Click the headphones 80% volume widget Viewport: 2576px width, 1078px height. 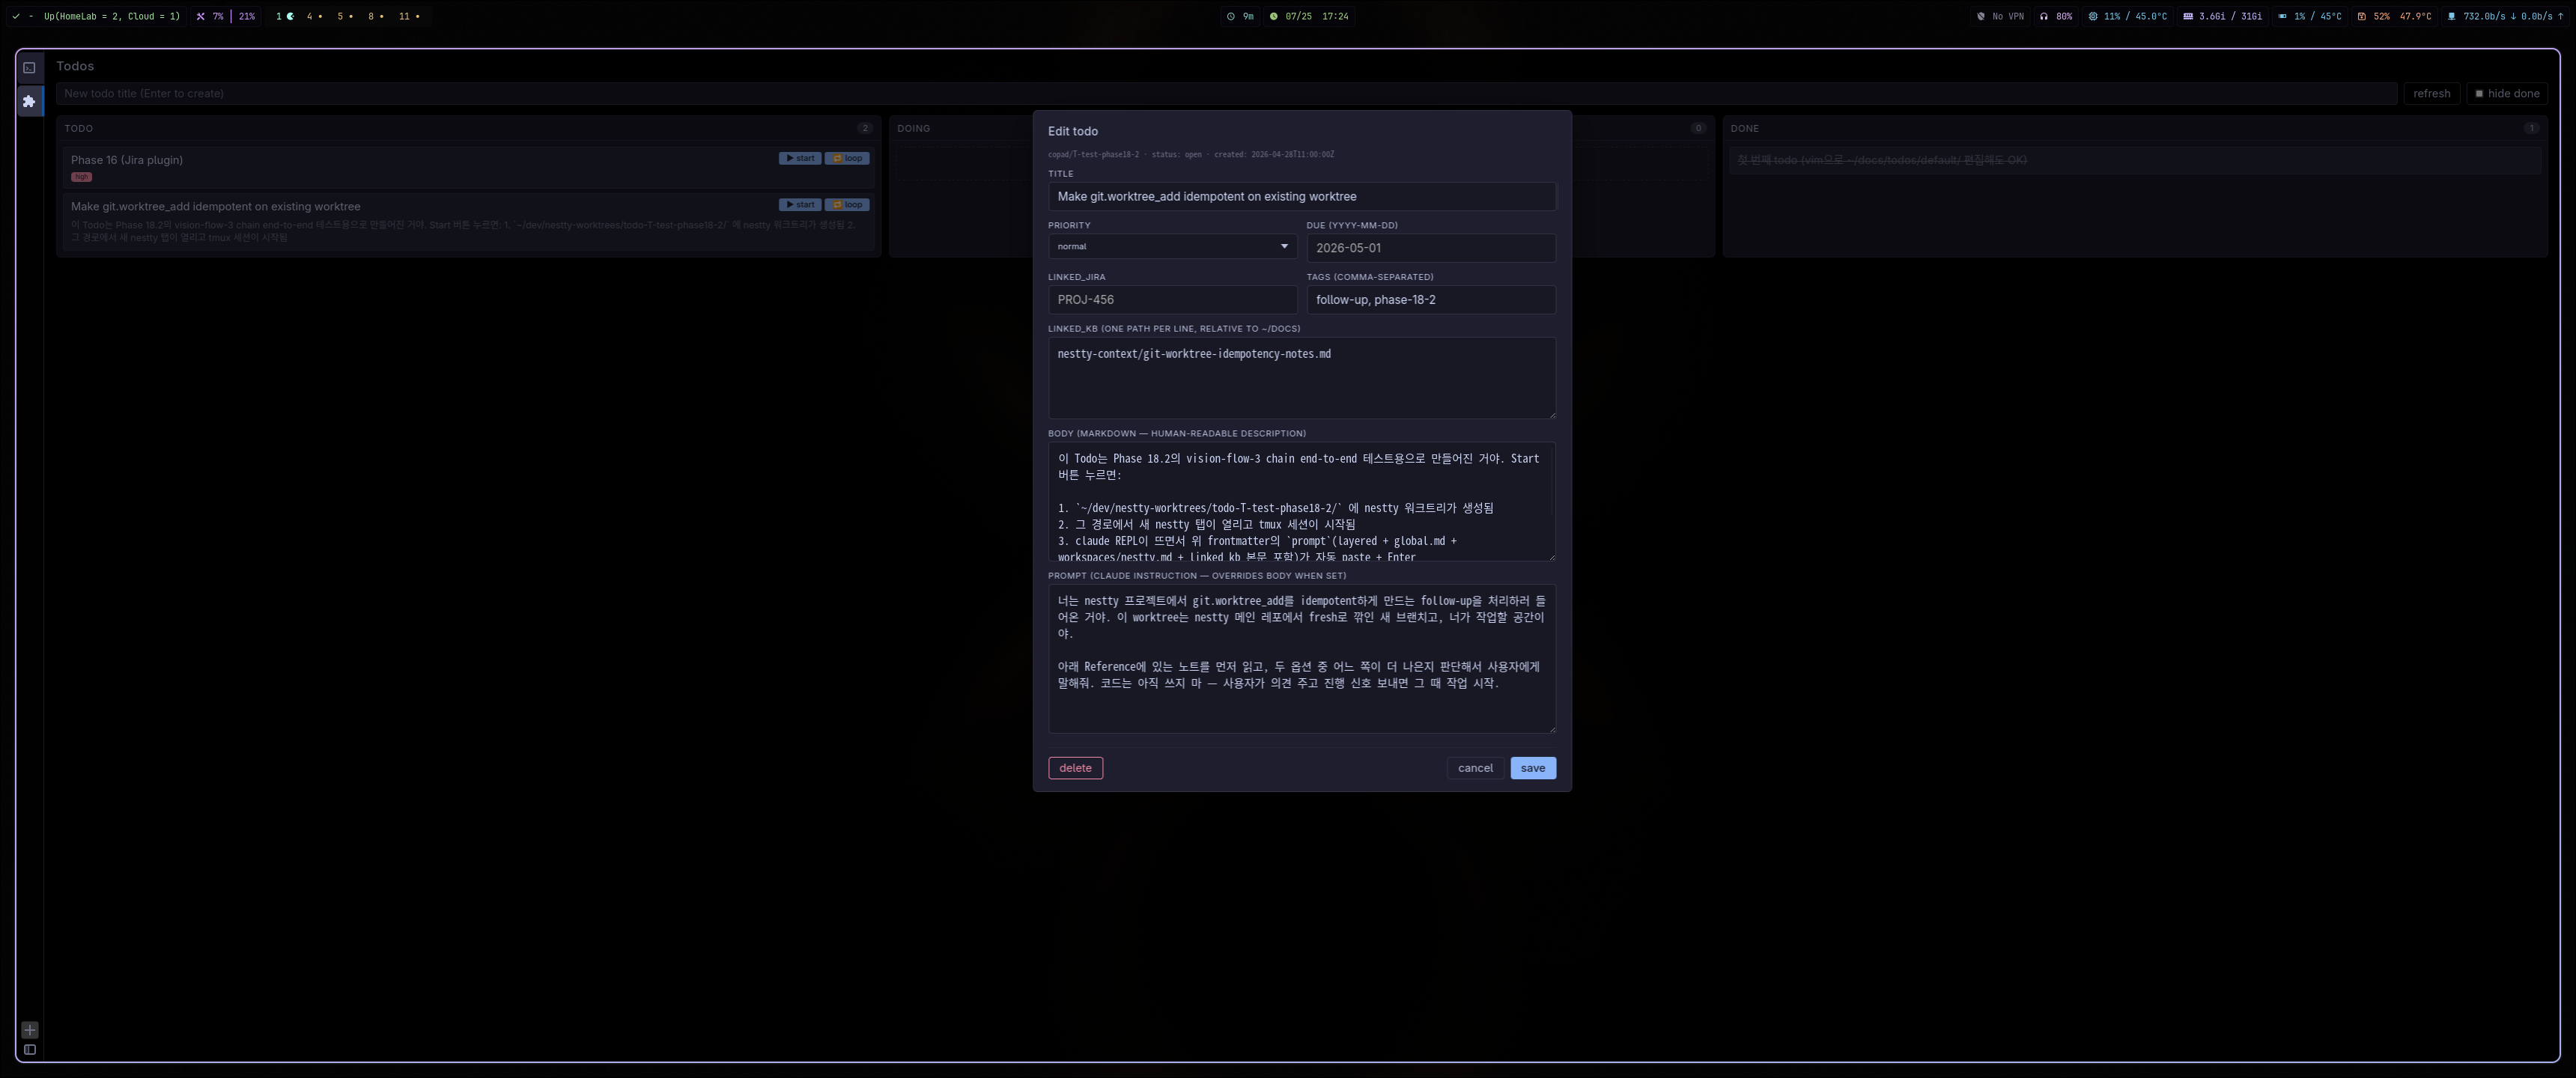coord(2056,16)
